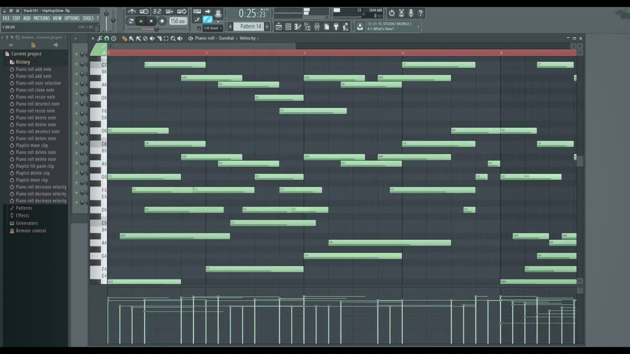The width and height of the screenshot is (630, 354).
Task: Pick the Slice tool in piano roll
Action: click(x=159, y=38)
